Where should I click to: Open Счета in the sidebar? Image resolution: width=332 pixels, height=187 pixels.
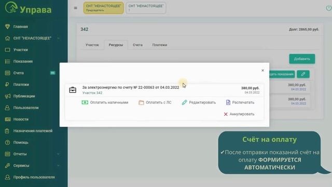pyautogui.click(x=19, y=73)
